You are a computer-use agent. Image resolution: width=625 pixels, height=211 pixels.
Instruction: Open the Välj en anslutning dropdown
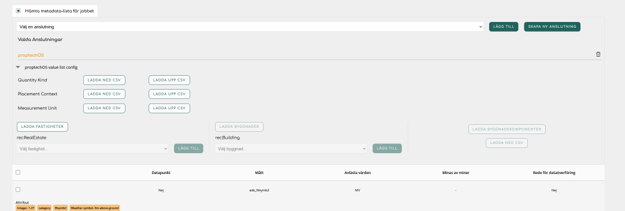(x=250, y=27)
